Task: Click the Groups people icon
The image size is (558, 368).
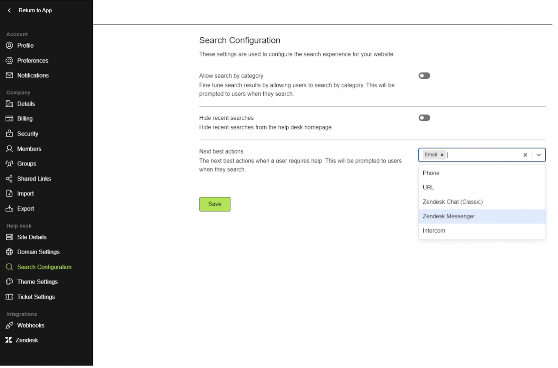Action: point(9,164)
